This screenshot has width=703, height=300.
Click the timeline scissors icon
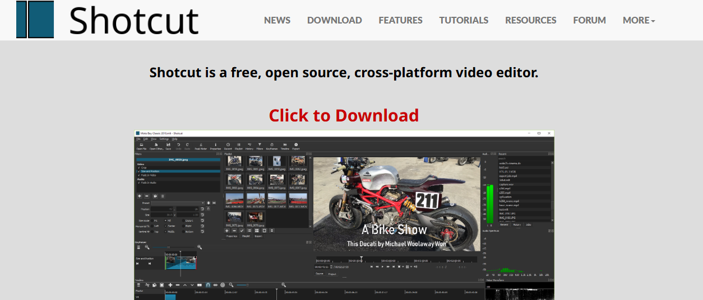point(147,285)
